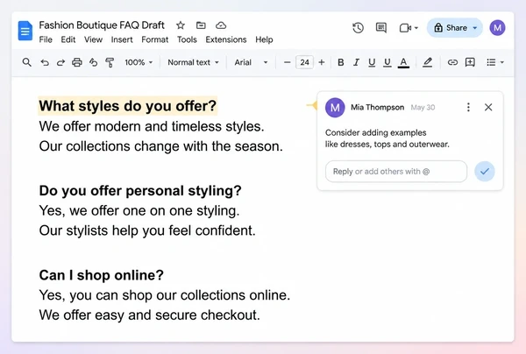Open the Insert menu

coord(122,39)
